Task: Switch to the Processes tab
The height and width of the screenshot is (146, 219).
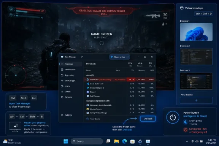Action: (71, 64)
